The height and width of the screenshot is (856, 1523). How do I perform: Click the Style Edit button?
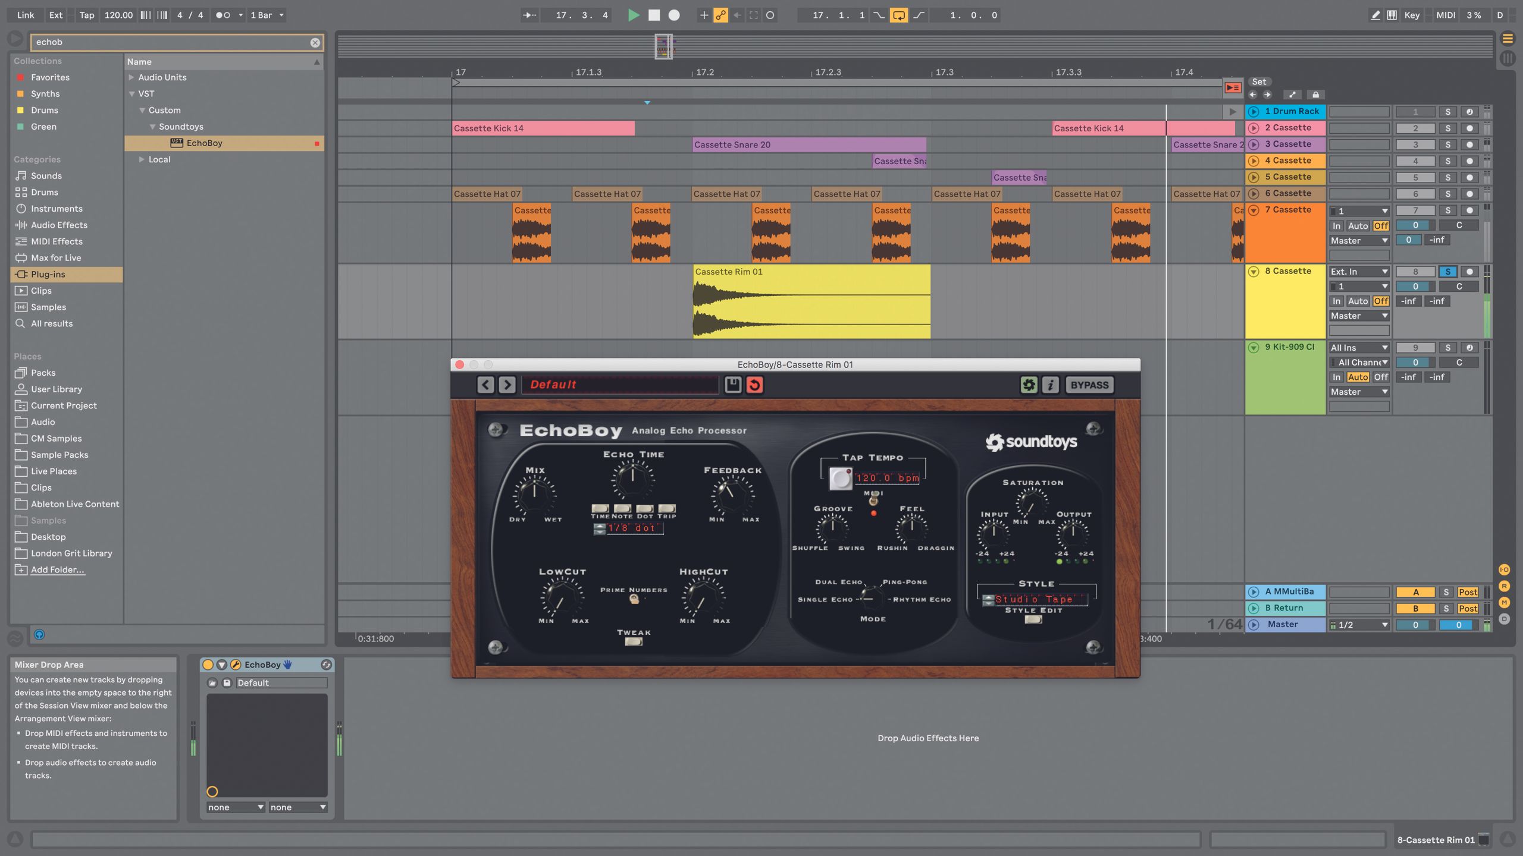click(1033, 619)
